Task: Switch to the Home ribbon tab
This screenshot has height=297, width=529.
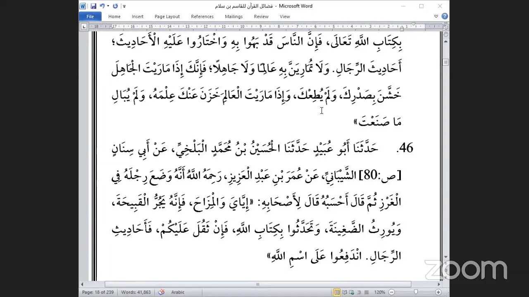Action: [114, 16]
